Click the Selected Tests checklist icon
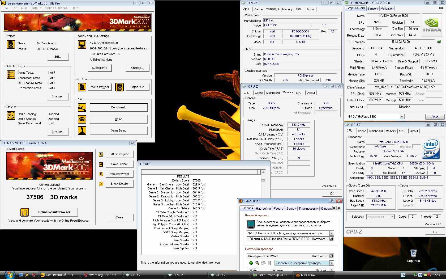446x279 pixels. pos(11,75)
